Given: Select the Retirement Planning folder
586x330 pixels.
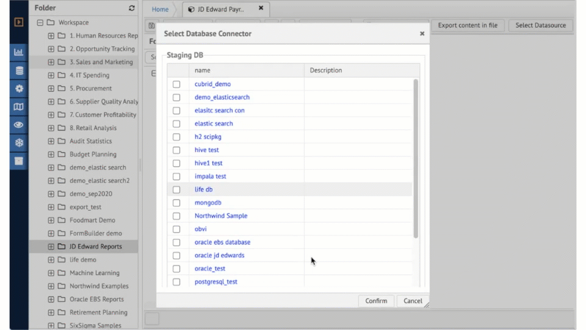Looking at the screenshot, I should [98, 312].
